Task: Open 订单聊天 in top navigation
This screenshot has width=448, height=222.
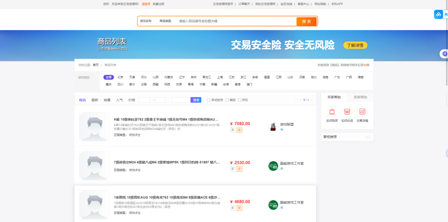Action: tap(244, 4)
